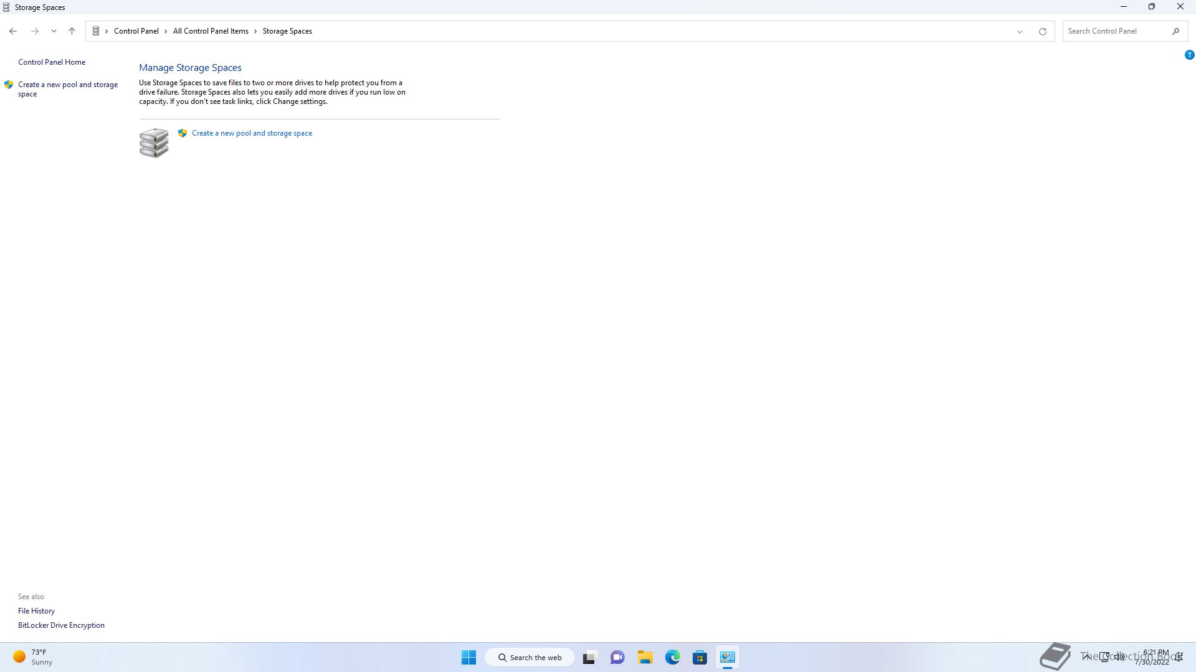The height and width of the screenshot is (672, 1196).
Task: Go up one level with up arrow
Action: tap(72, 31)
